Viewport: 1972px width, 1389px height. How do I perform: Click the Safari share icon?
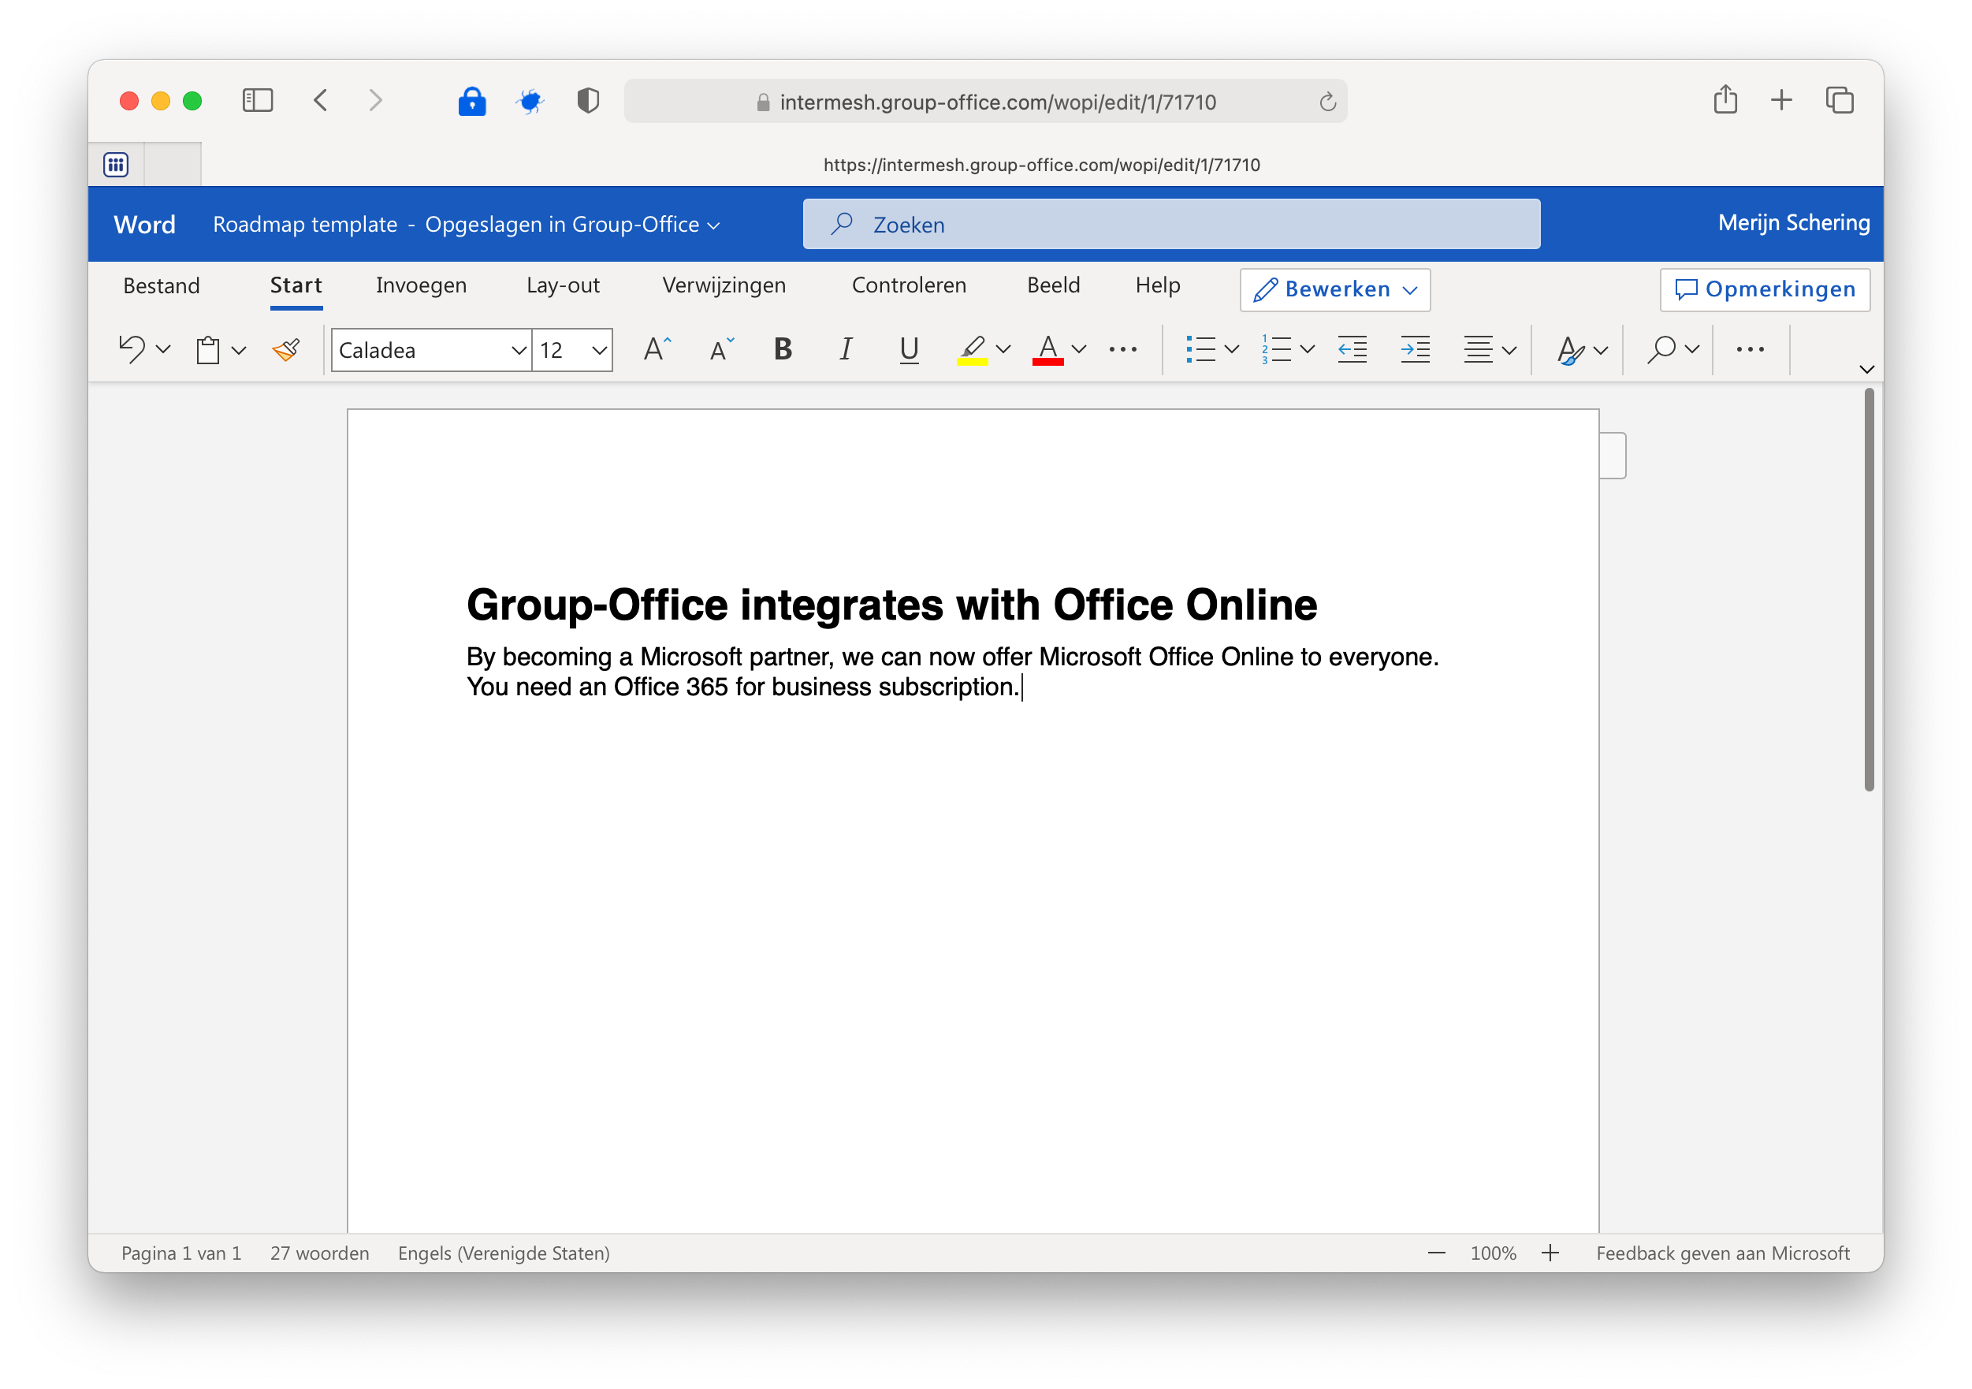pyautogui.click(x=1725, y=99)
